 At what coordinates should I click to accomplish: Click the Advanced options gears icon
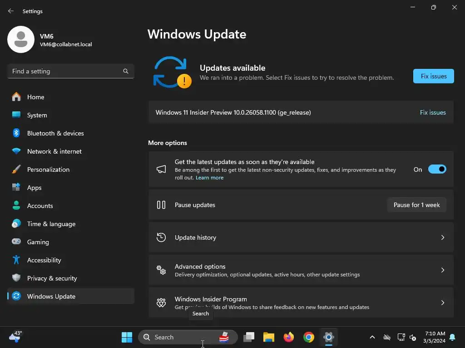[161, 270]
